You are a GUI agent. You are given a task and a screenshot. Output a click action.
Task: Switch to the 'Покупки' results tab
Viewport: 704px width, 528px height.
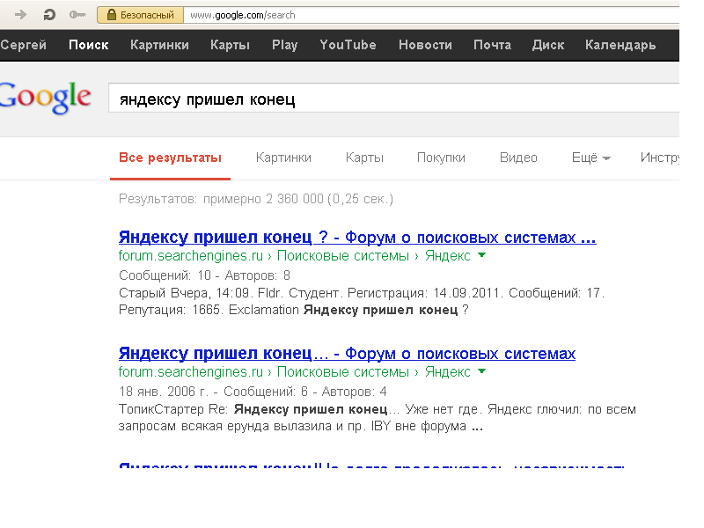click(x=441, y=158)
